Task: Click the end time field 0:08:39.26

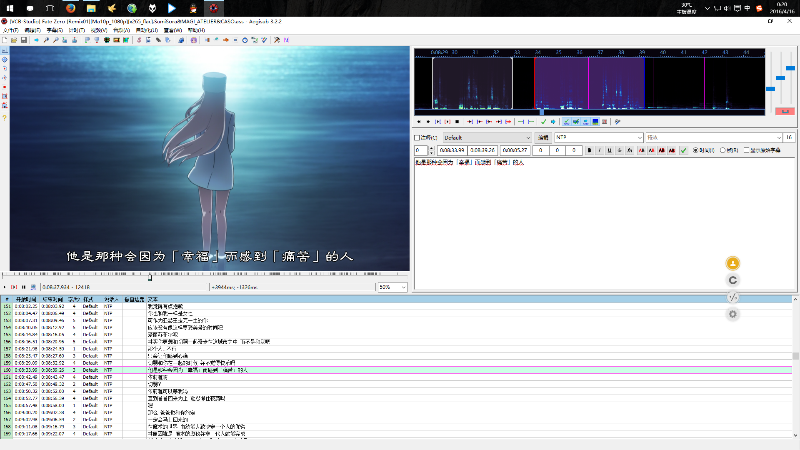Action: (482, 150)
